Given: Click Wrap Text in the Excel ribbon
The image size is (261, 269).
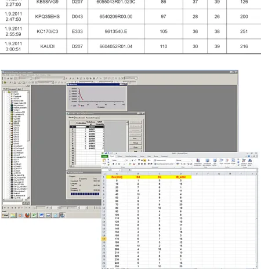Looking at the screenshot, I should point(160,161).
